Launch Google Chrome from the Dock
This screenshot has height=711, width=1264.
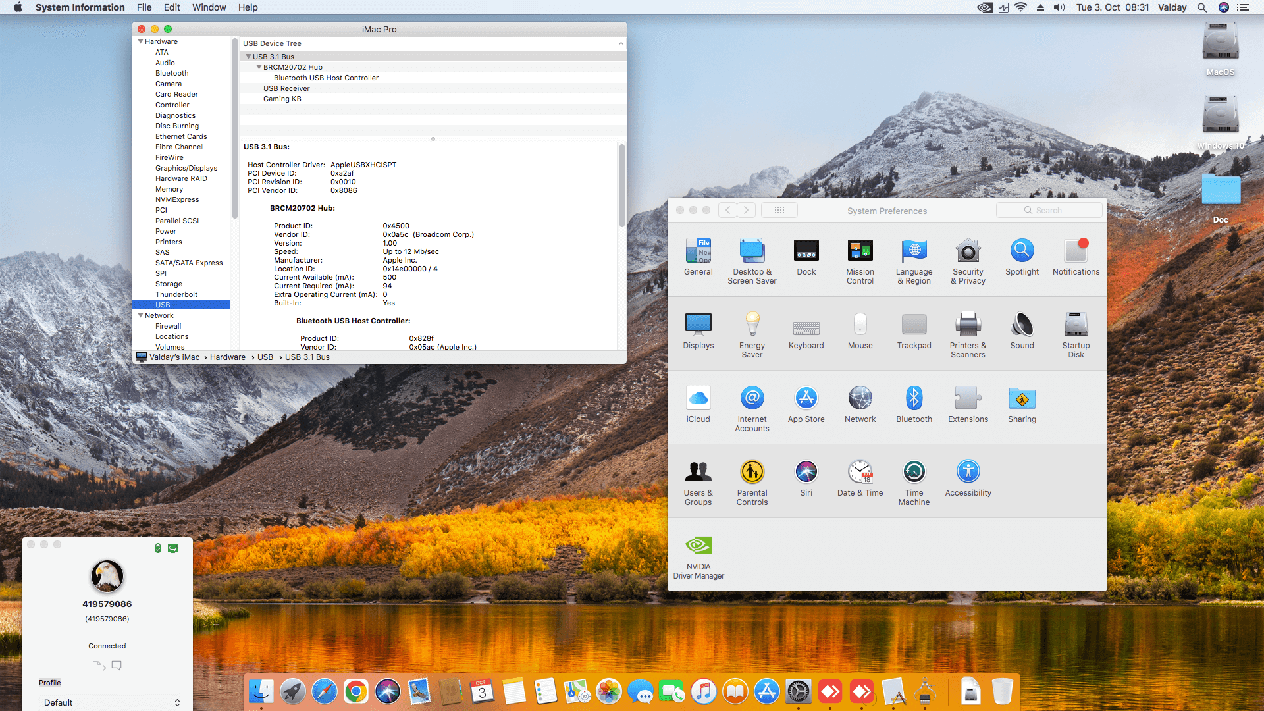(x=356, y=691)
